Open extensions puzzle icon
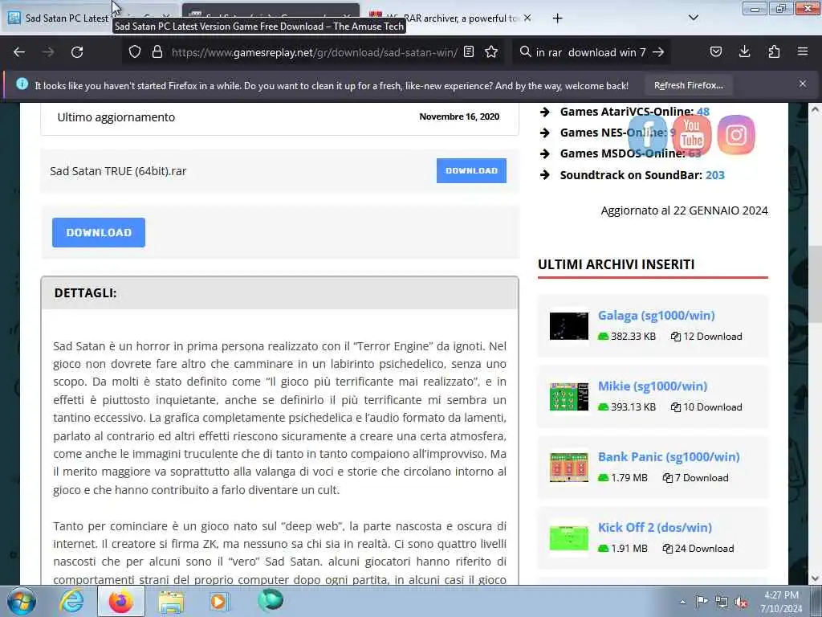 point(774,52)
